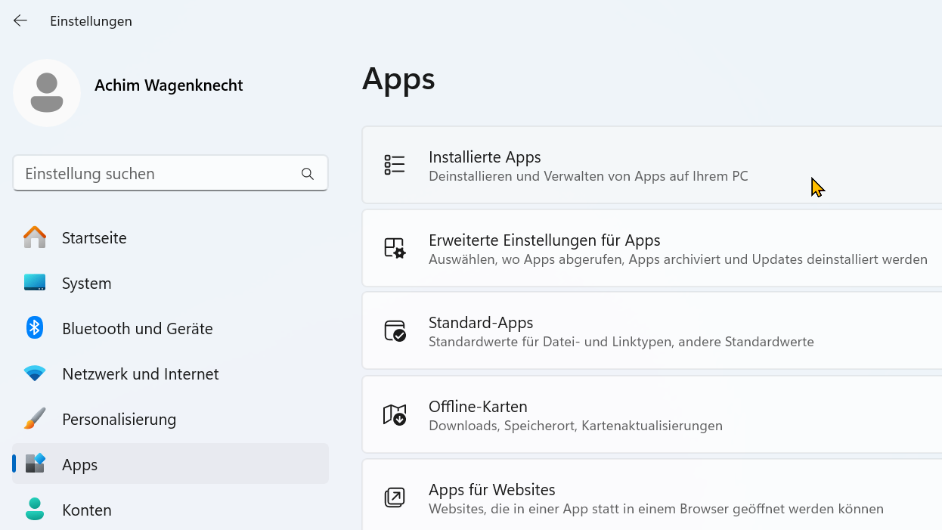
Task: Open Erweiterte Einstellungen für Apps
Action: (652, 248)
